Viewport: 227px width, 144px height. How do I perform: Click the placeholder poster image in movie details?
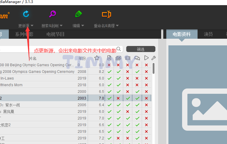205,110
